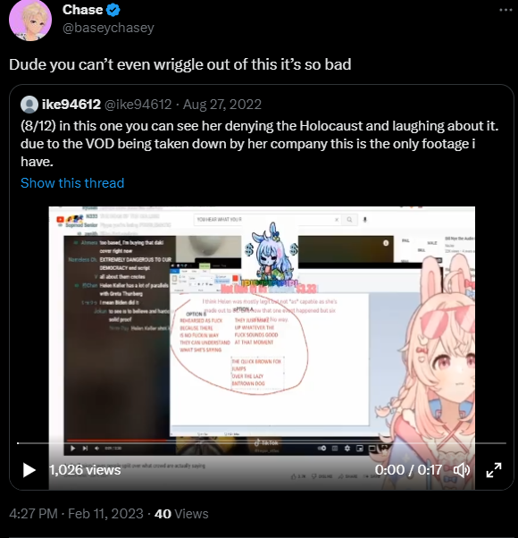
Task: Open the tweet's three-dot more menu
Action: point(505,10)
